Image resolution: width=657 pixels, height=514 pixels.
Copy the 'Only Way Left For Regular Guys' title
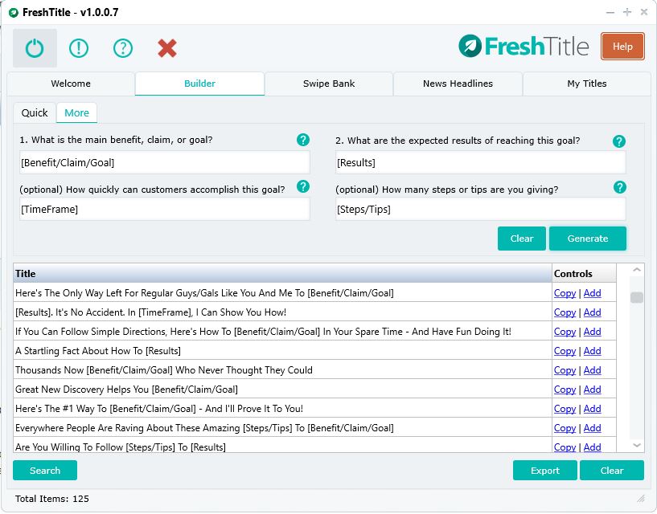tap(565, 293)
